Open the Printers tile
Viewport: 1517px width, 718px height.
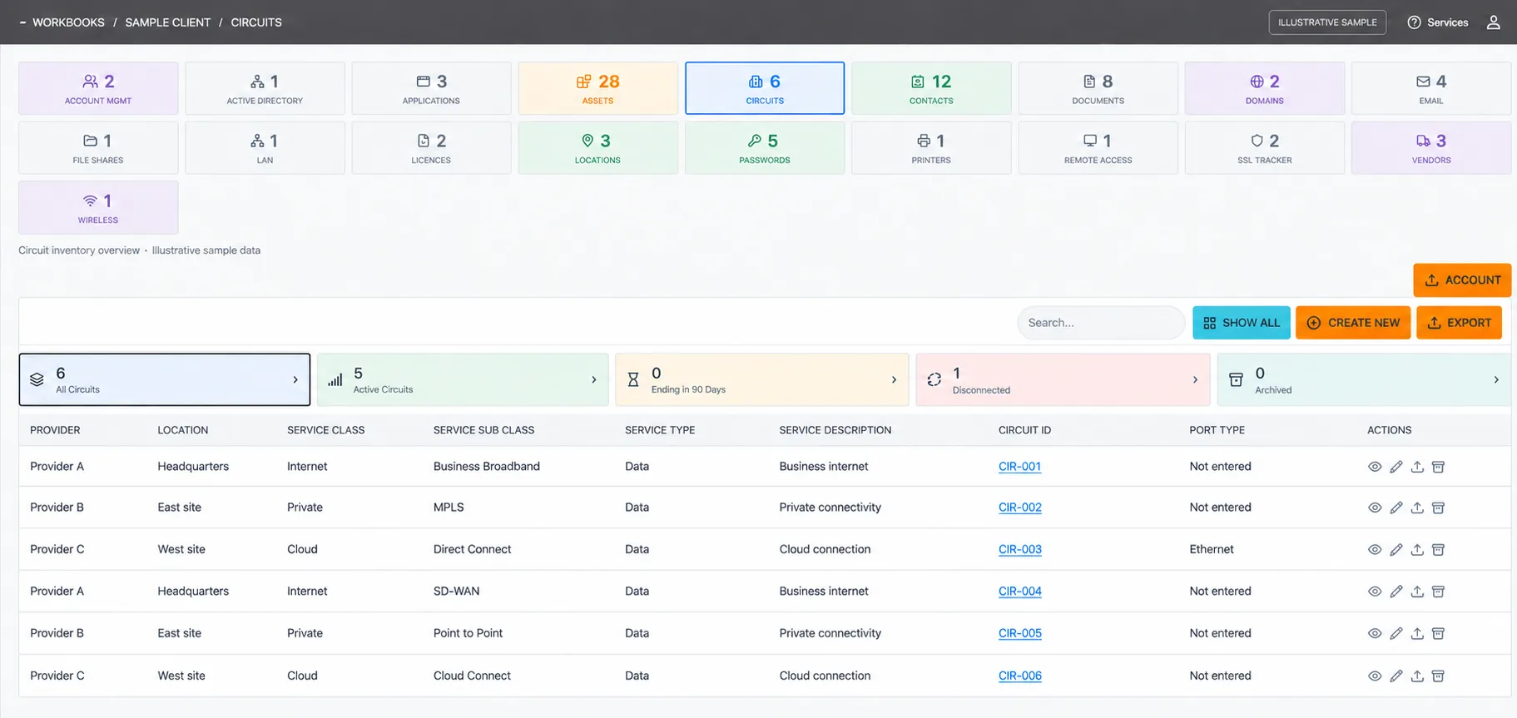click(x=931, y=148)
